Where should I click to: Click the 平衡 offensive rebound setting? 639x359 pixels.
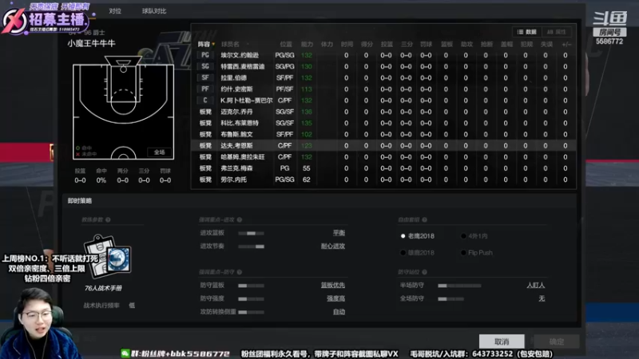pyautogui.click(x=339, y=233)
